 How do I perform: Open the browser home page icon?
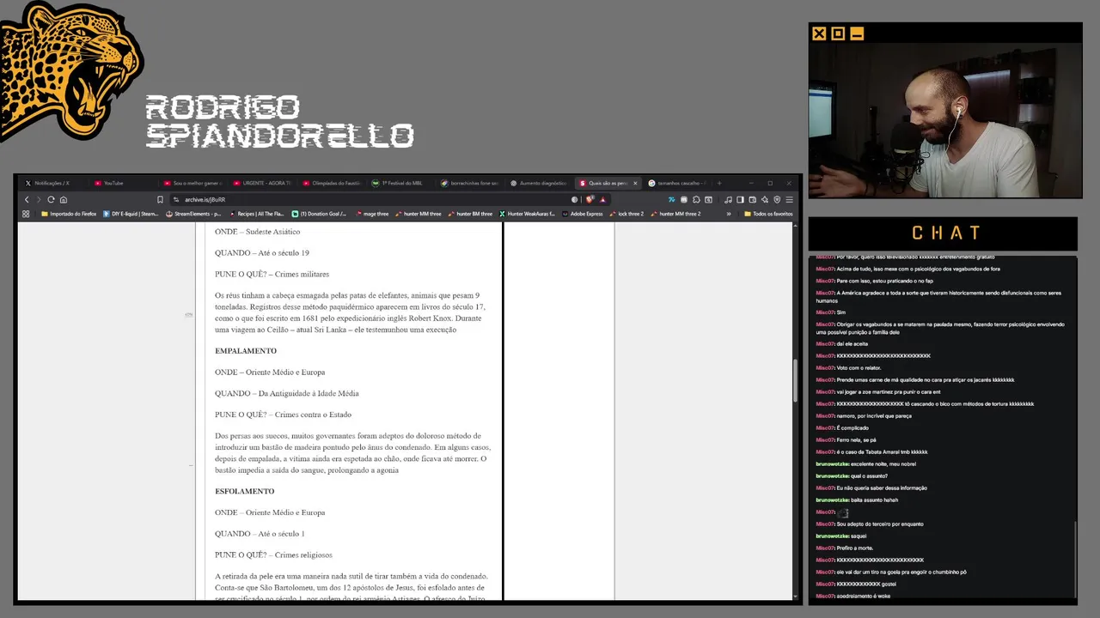coord(63,199)
